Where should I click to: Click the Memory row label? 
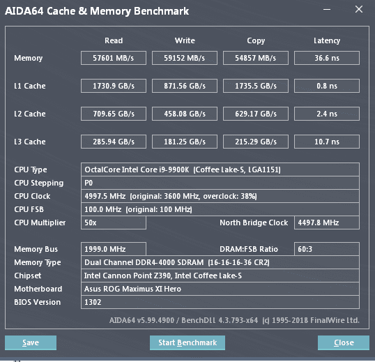click(x=28, y=58)
